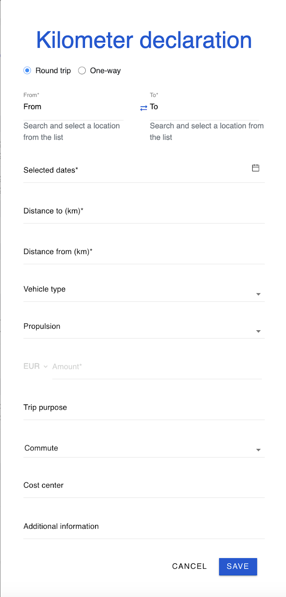Expand the Propulsion dropdown arrow
This screenshot has width=286, height=597.
(258, 331)
